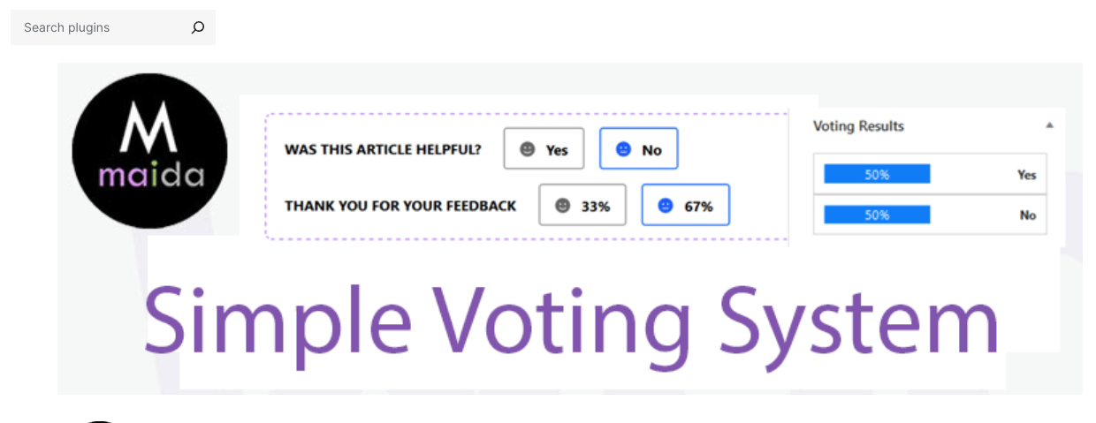Click the gray smiley next to 33%
This screenshot has width=1096, height=423.
(x=562, y=206)
